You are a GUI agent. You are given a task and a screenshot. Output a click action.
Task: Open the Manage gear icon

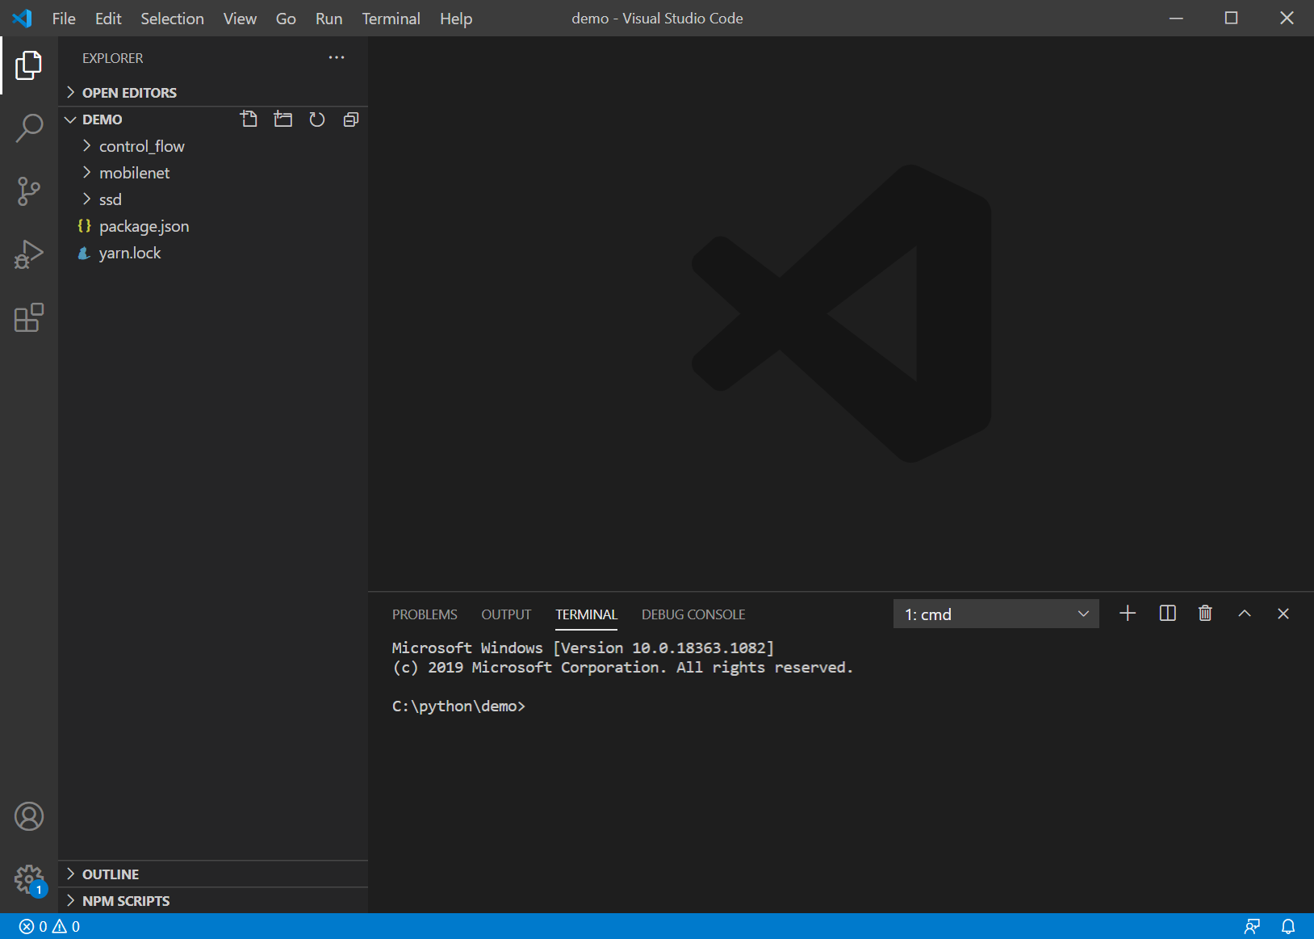click(29, 879)
